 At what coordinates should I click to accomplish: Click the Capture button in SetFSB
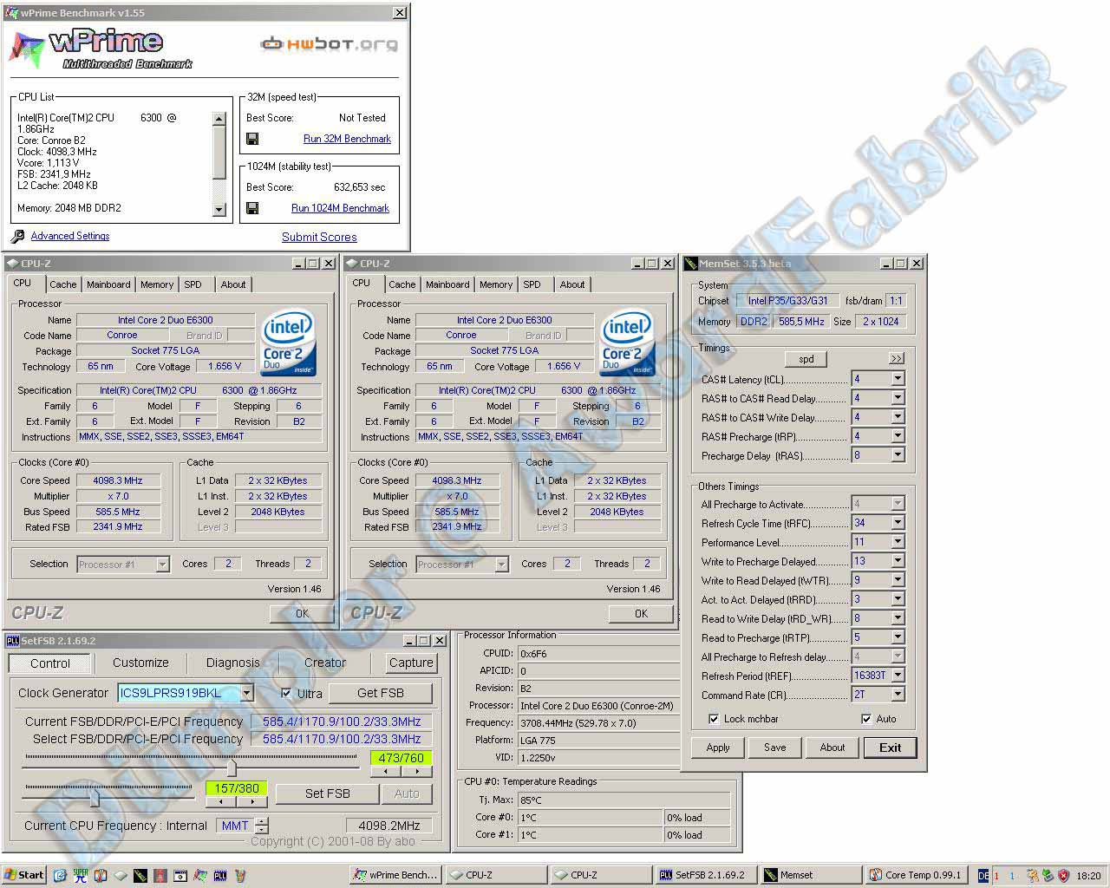coord(411,663)
